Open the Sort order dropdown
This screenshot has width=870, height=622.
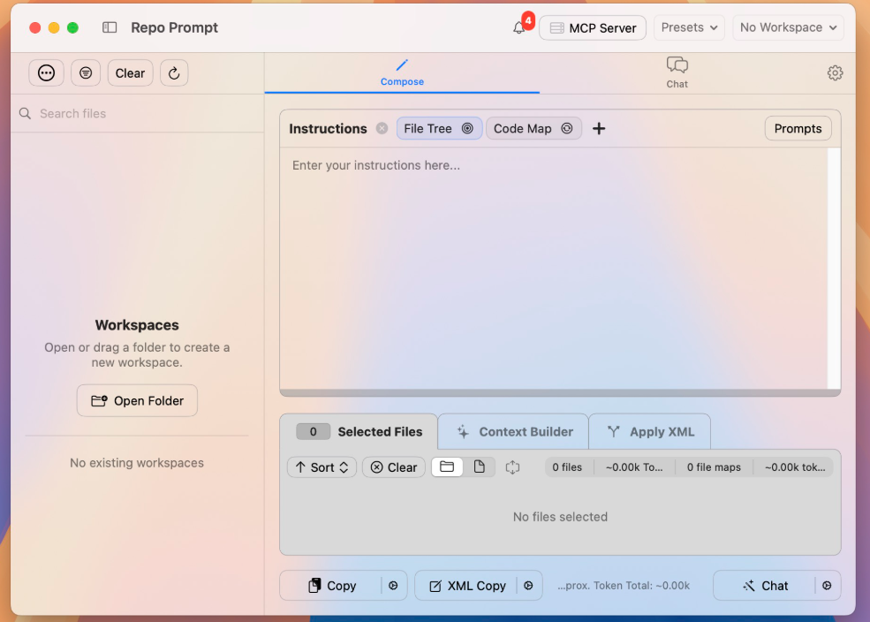tap(322, 467)
